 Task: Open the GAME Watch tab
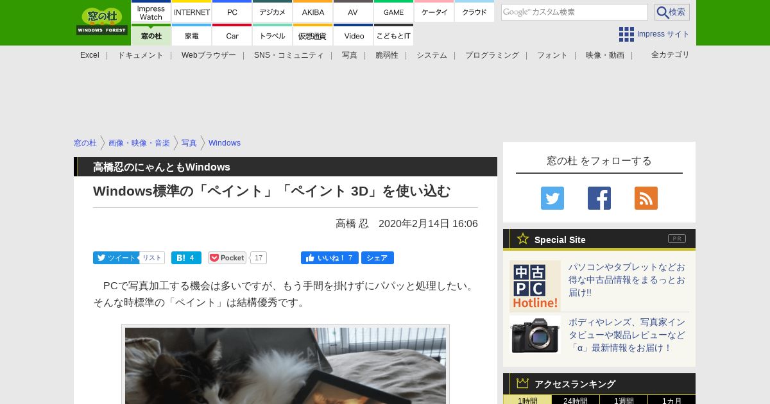(x=393, y=12)
